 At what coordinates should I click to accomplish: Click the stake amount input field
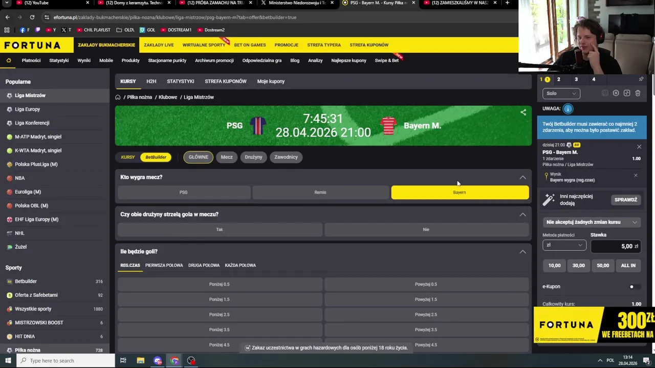(616, 246)
